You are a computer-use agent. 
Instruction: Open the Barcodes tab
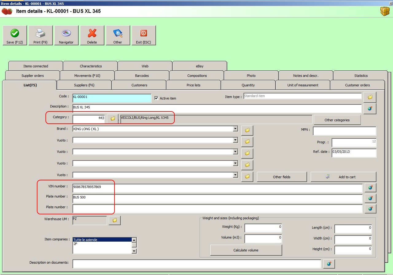pos(142,76)
